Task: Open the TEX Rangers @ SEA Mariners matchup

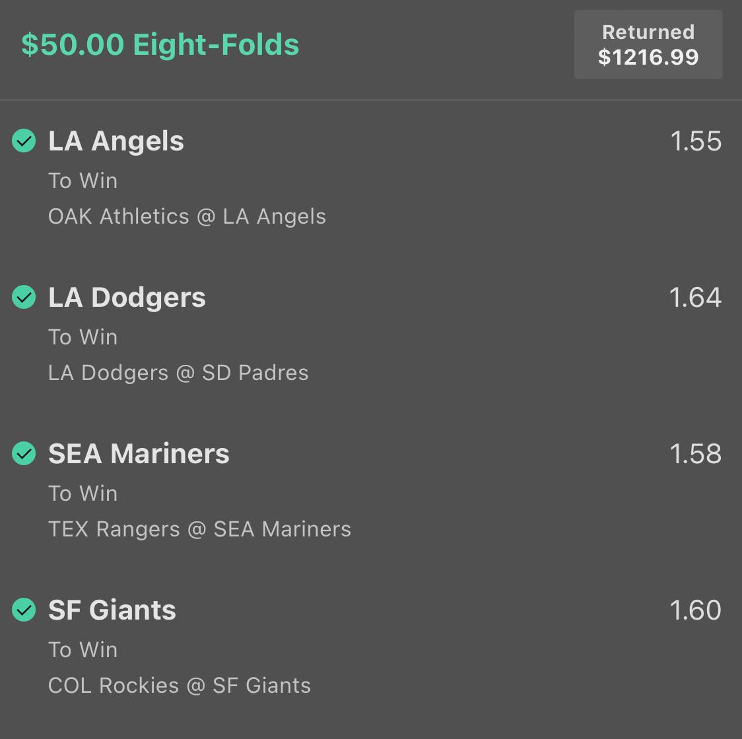Action: click(x=200, y=529)
